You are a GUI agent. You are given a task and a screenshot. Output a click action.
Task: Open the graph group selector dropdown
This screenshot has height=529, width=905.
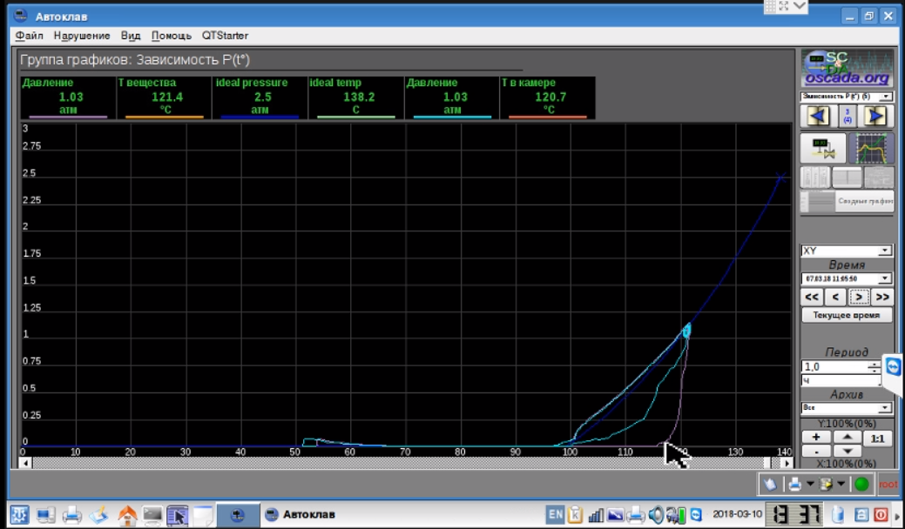tap(846, 96)
